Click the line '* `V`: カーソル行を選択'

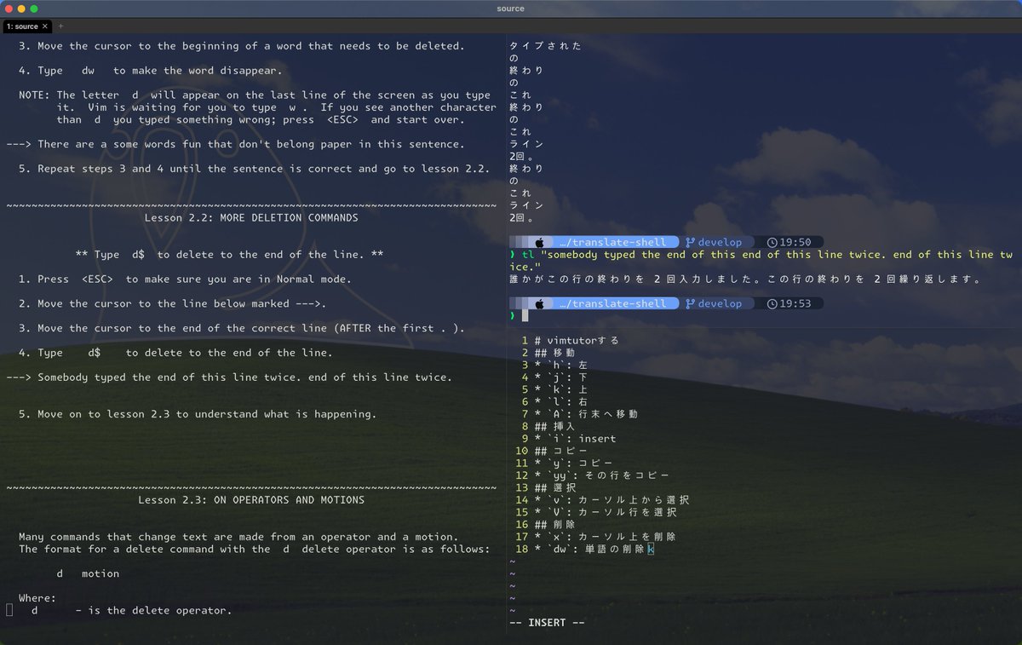point(606,513)
